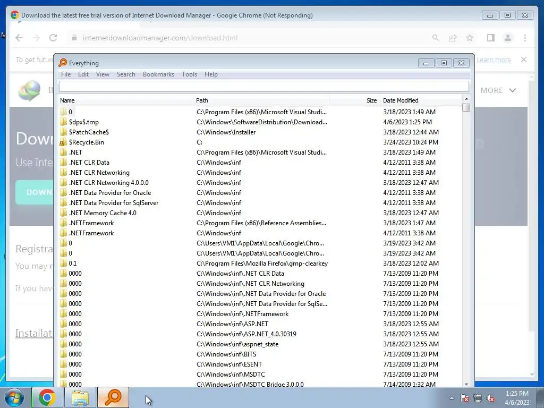
Task: Click muted volume tray icon
Action: tap(490, 398)
